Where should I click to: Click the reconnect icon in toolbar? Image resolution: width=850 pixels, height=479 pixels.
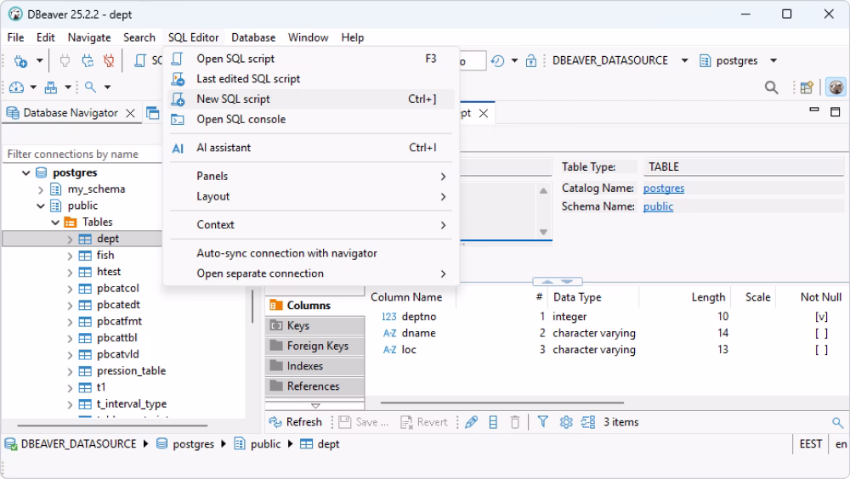(88, 60)
